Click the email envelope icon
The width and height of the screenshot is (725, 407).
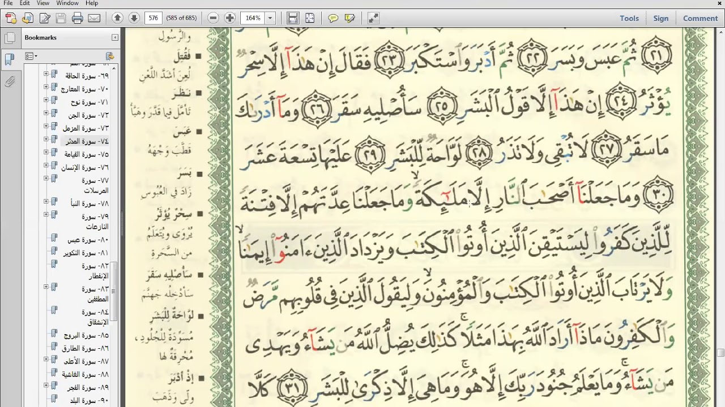94,18
